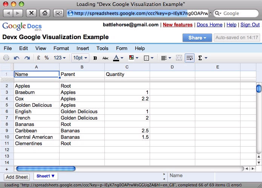Select column C header
Screen dimensions: 262x188
pyautogui.click(x=127, y=67)
